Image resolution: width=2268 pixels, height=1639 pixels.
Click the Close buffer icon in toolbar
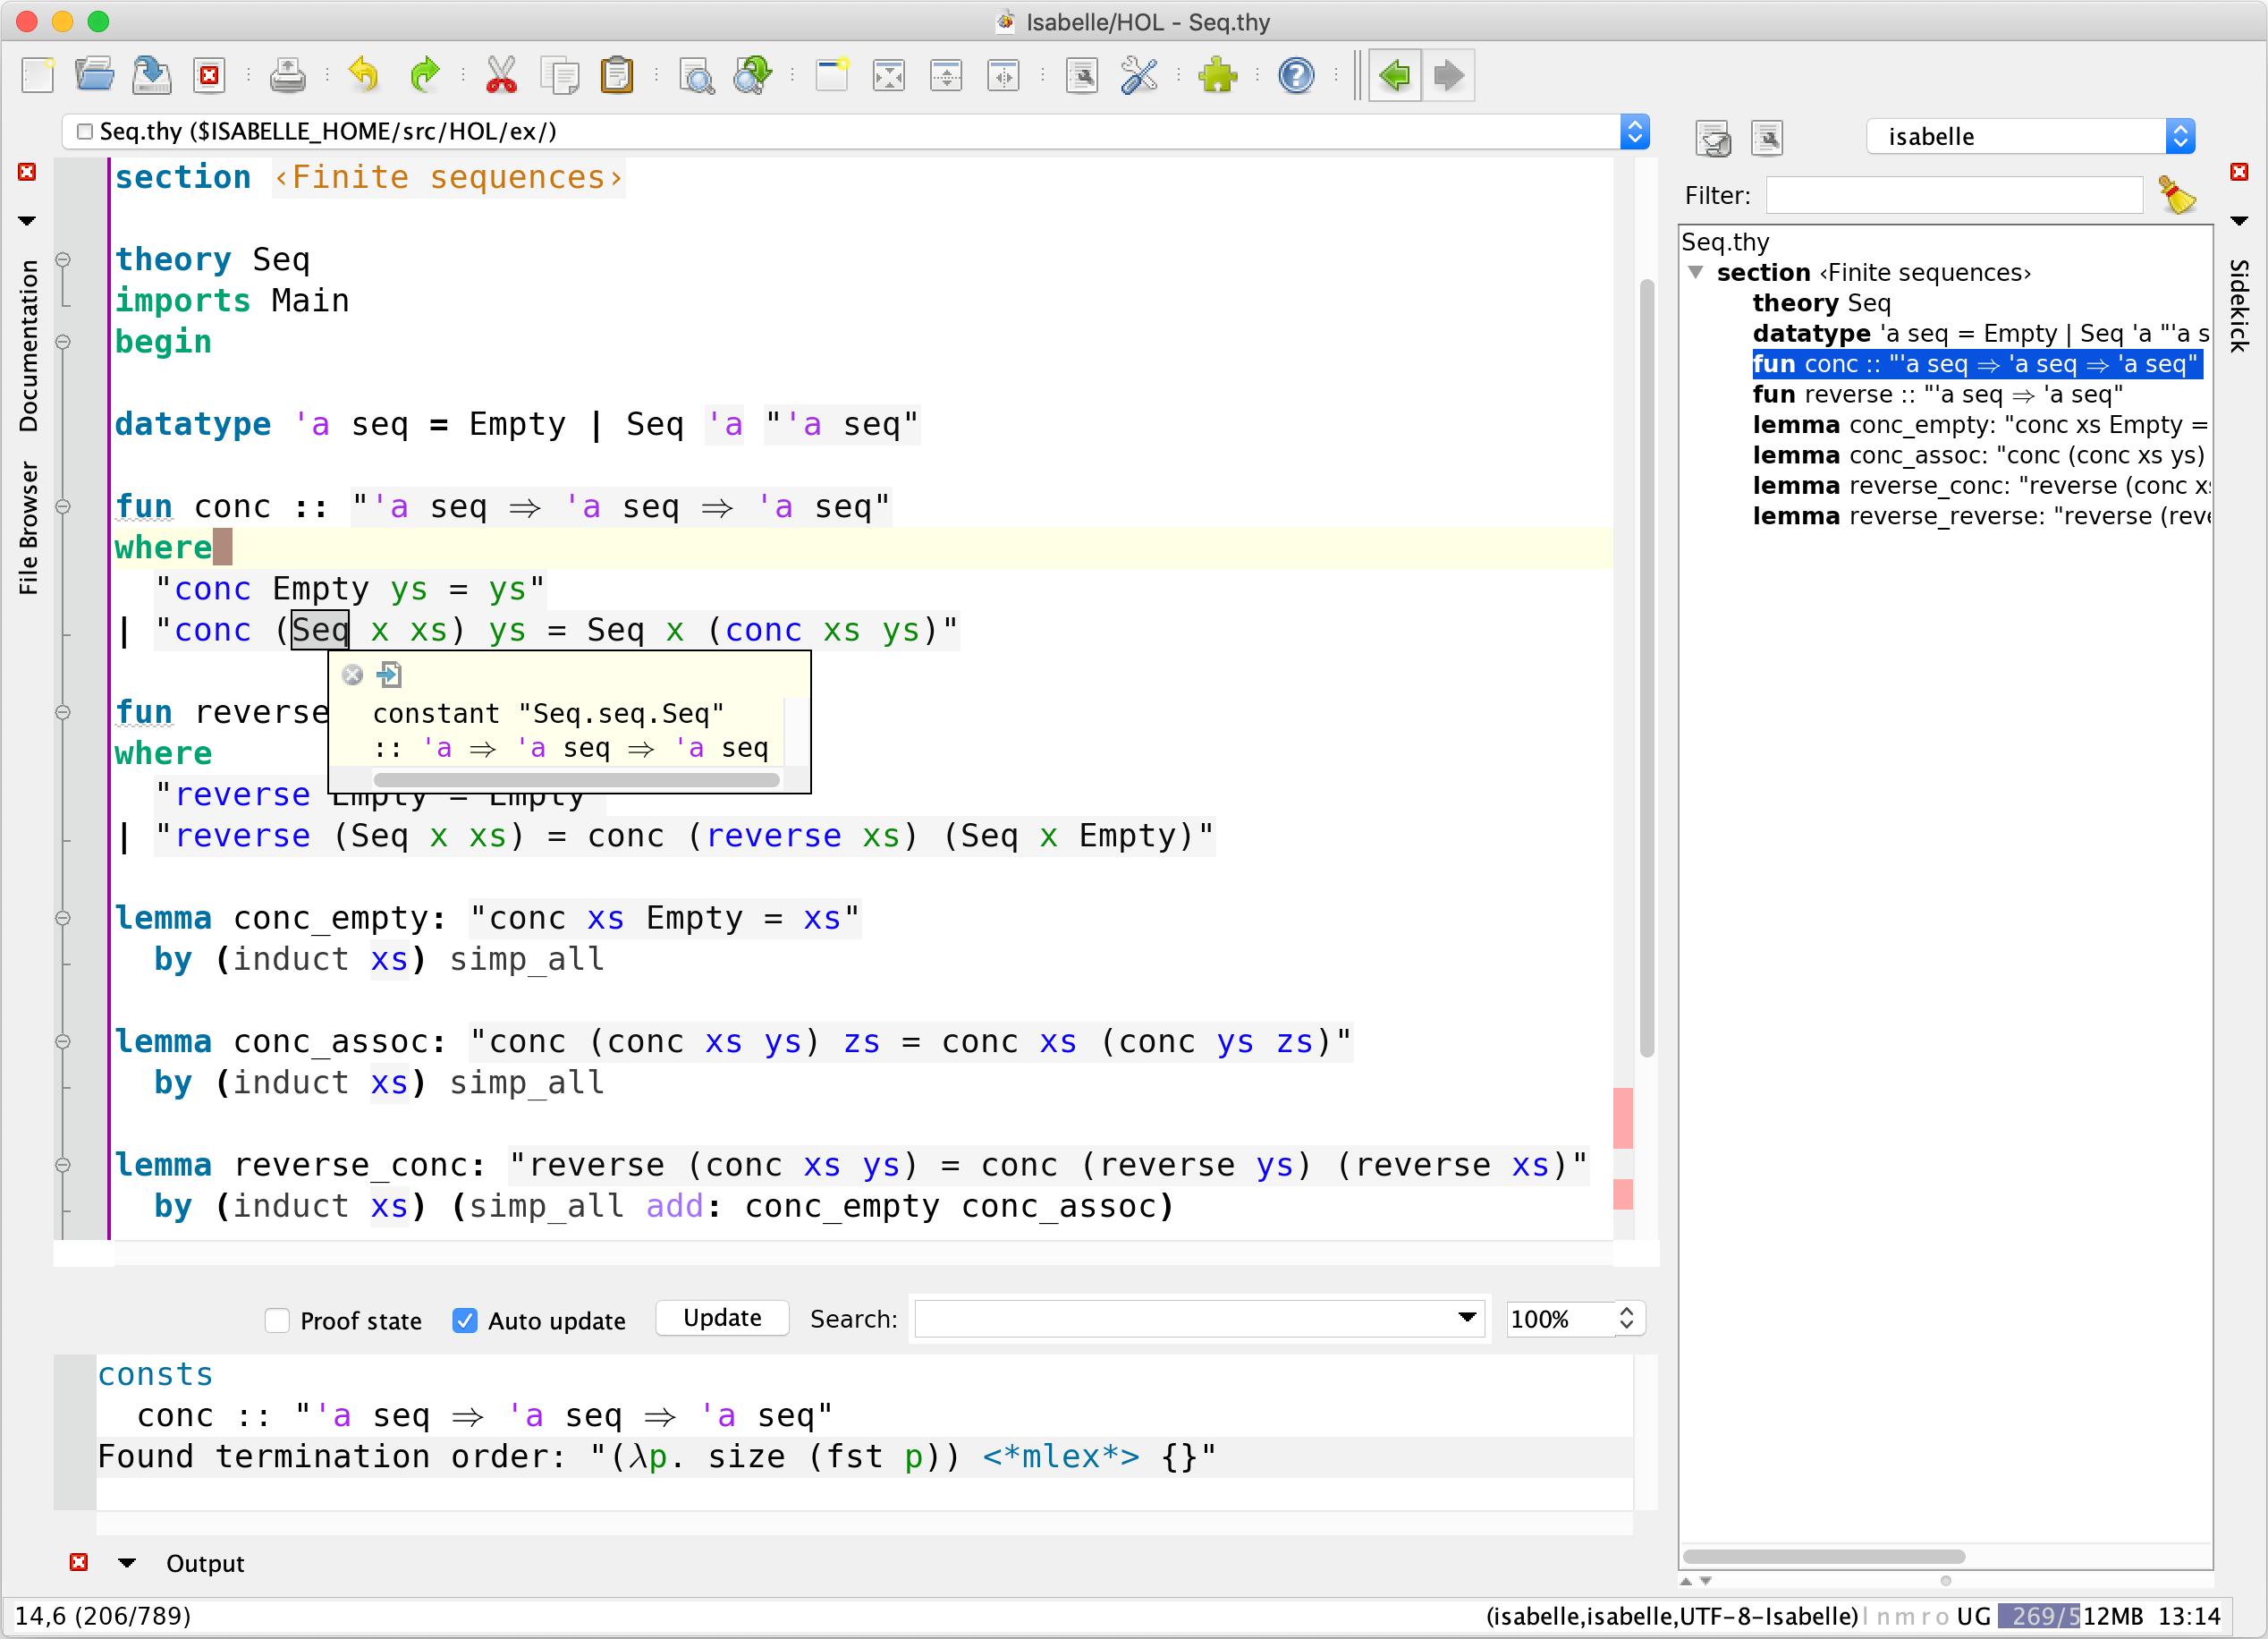[210, 75]
